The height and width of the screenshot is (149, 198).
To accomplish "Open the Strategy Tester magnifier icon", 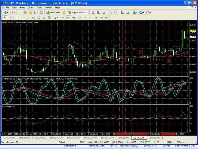I will pyautogui.click(x=41, y=12).
